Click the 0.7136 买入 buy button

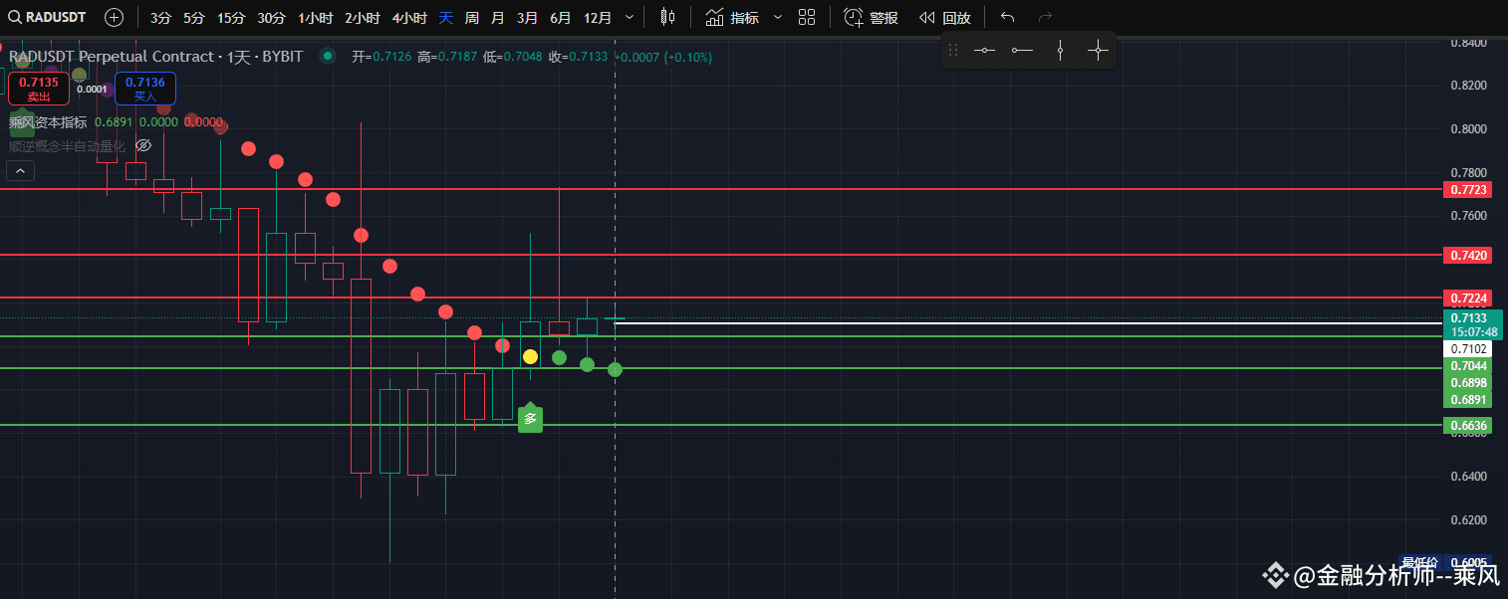click(x=145, y=89)
